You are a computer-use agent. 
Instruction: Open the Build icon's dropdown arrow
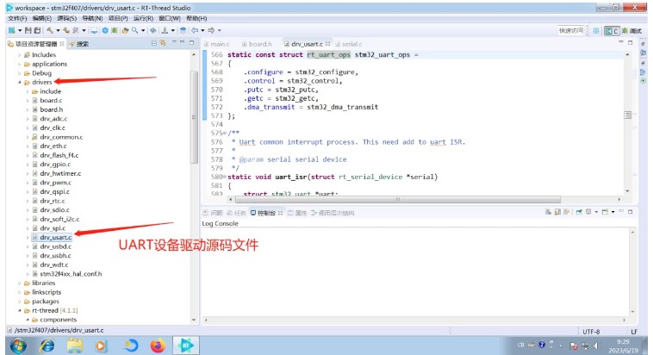click(x=58, y=30)
